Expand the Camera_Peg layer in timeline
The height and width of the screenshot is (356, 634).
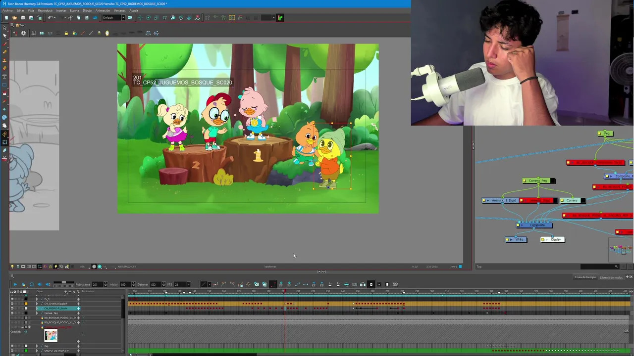[37, 313]
